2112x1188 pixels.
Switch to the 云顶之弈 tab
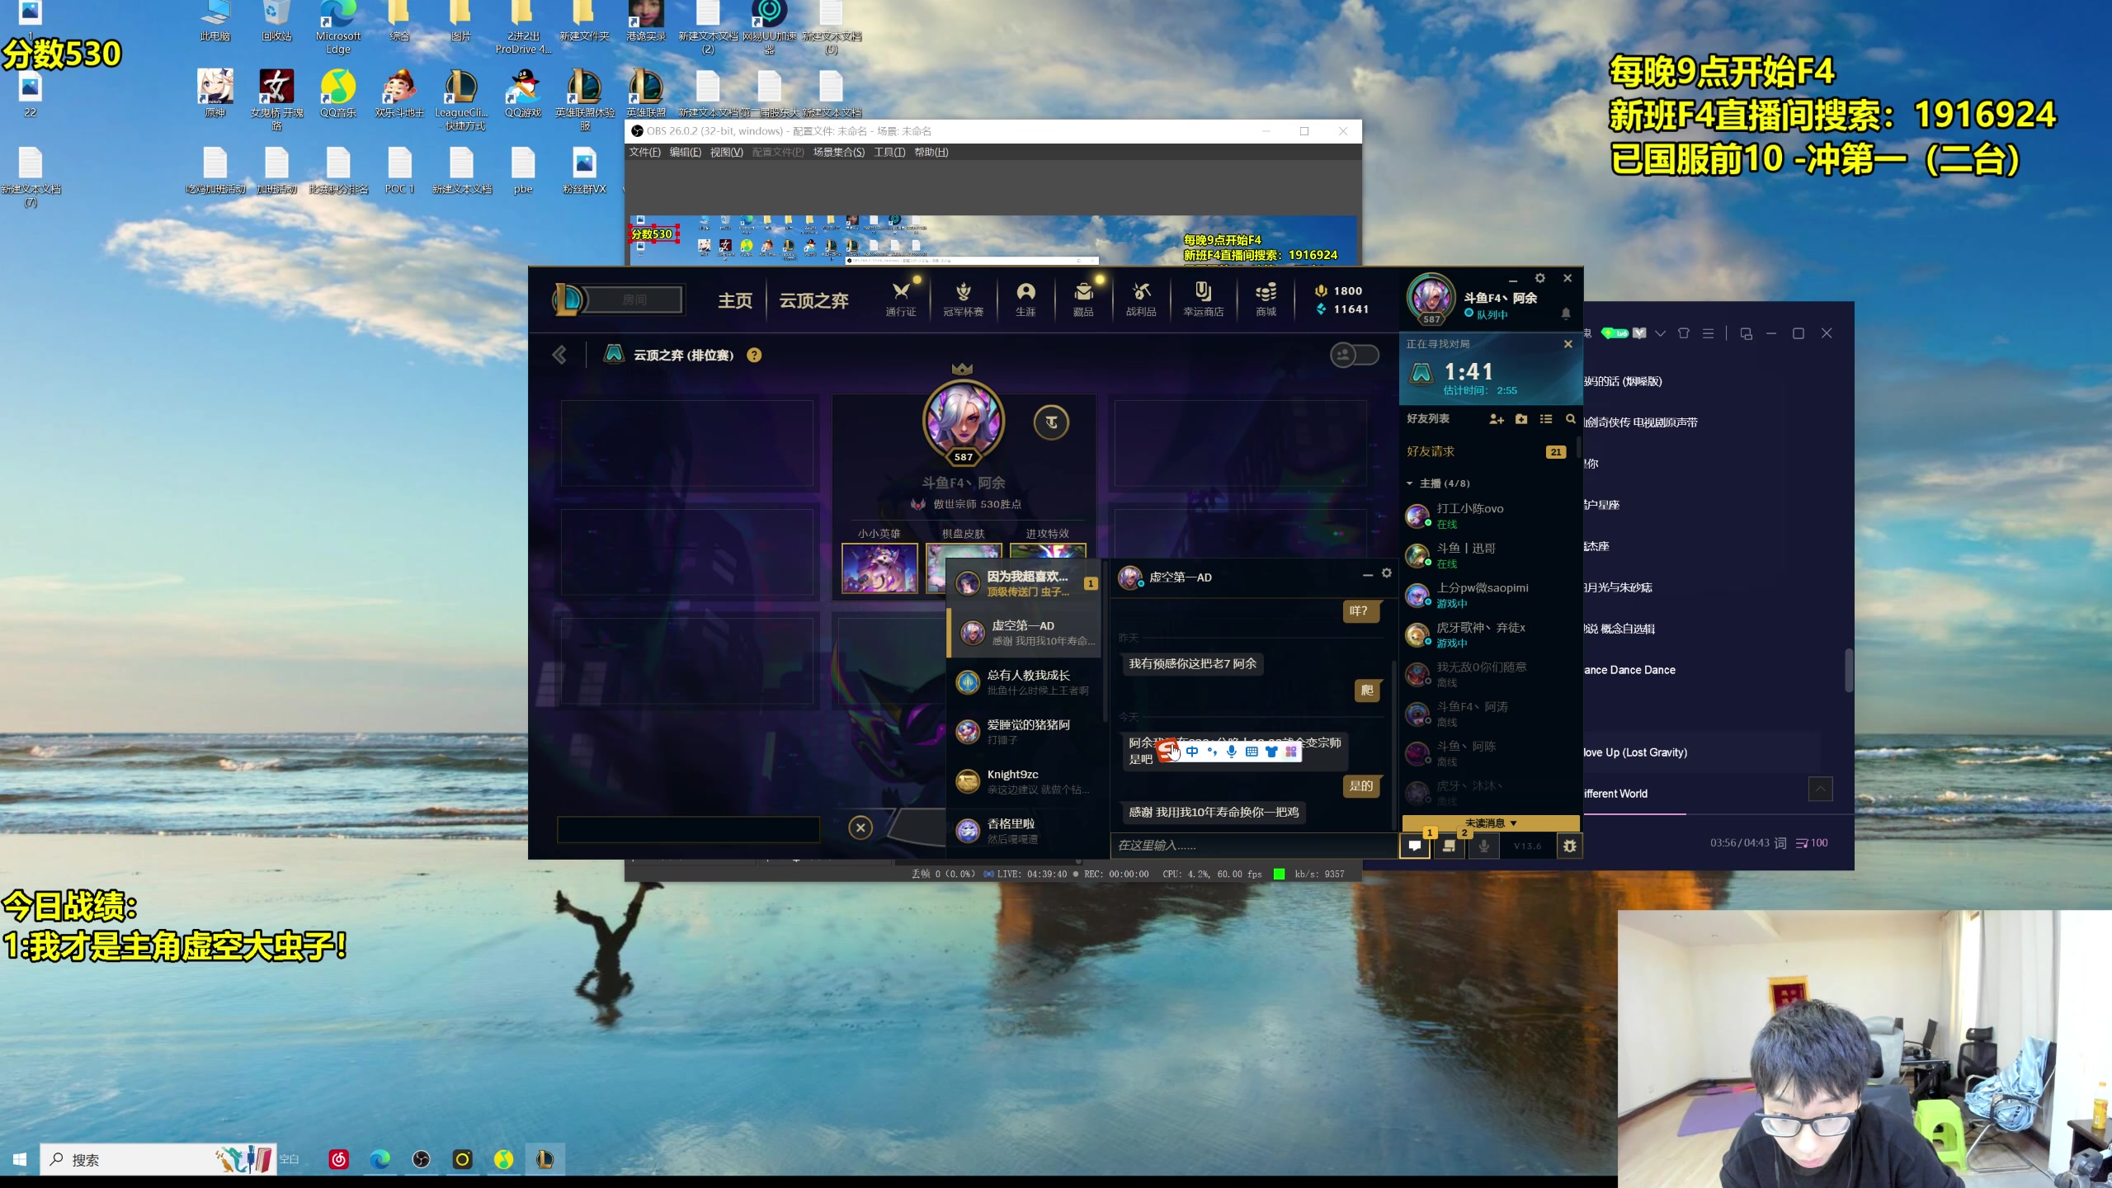(813, 300)
